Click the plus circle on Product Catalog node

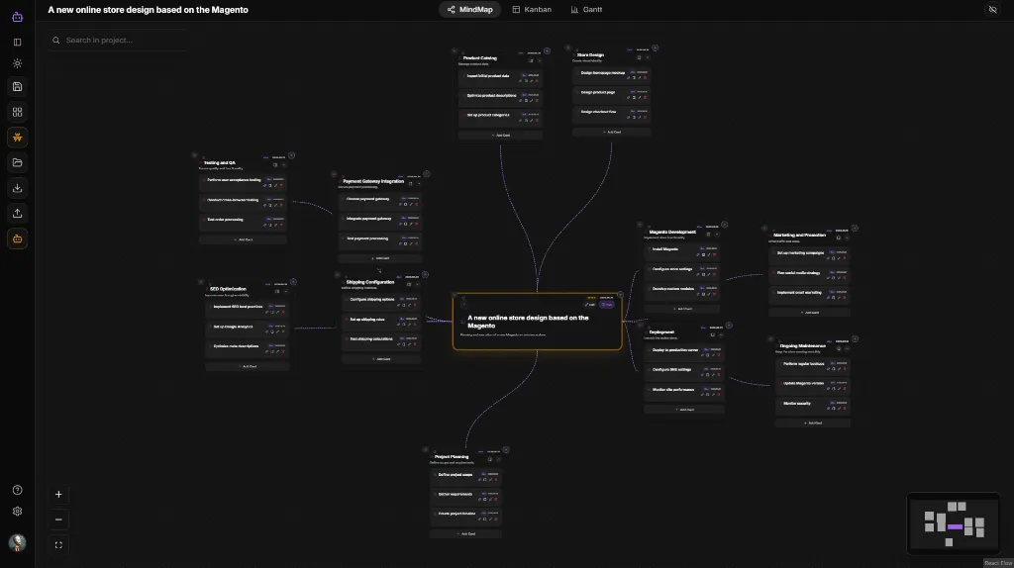click(x=547, y=51)
